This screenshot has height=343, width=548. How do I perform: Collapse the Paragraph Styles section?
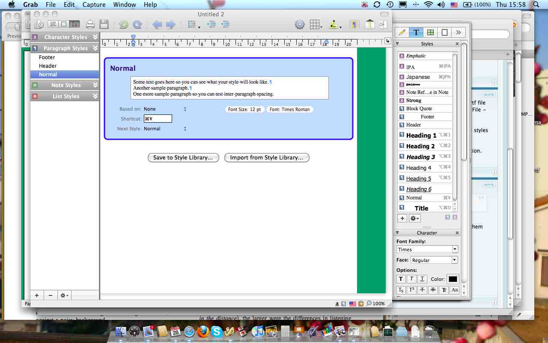pyautogui.click(x=95, y=48)
